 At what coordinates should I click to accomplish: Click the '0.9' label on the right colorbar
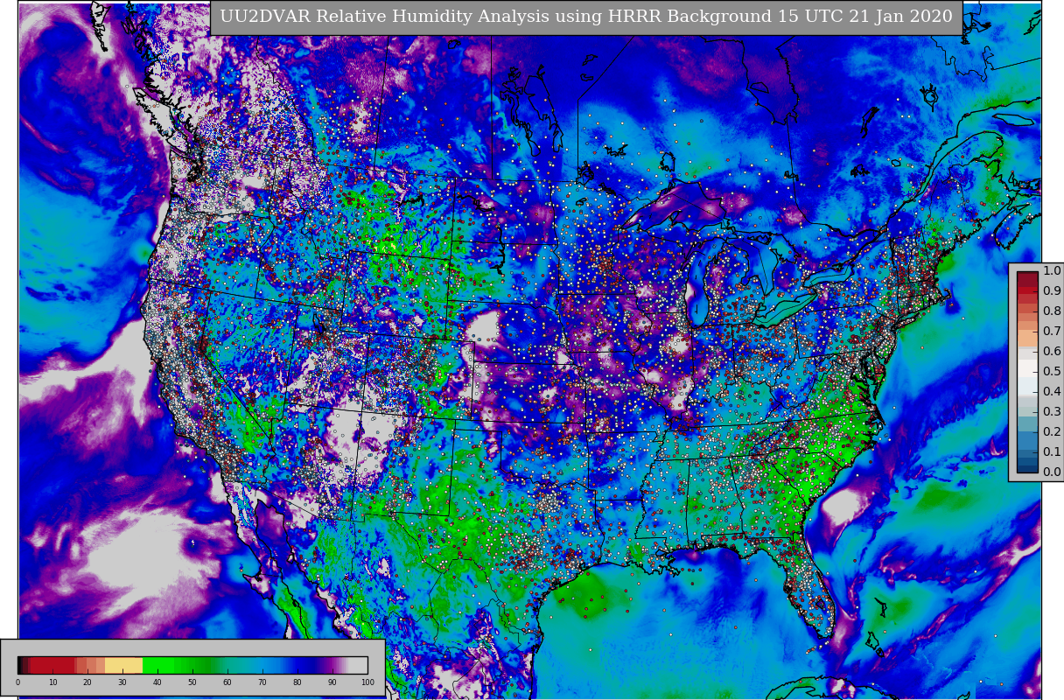[x=1052, y=291]
